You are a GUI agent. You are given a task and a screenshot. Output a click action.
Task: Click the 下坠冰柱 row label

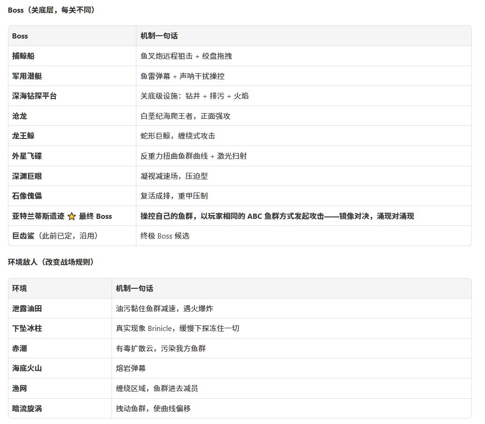(27, 328)
